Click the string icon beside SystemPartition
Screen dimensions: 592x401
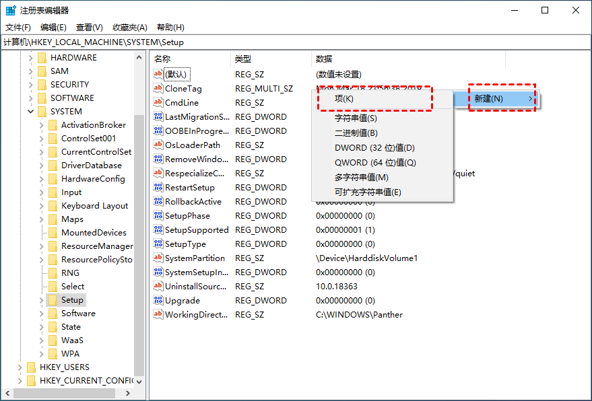(158, 258)
